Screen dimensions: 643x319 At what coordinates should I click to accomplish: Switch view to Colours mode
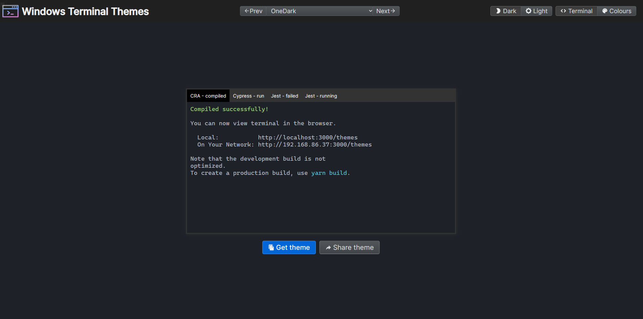pyautogui.click(x=616, y=11)
